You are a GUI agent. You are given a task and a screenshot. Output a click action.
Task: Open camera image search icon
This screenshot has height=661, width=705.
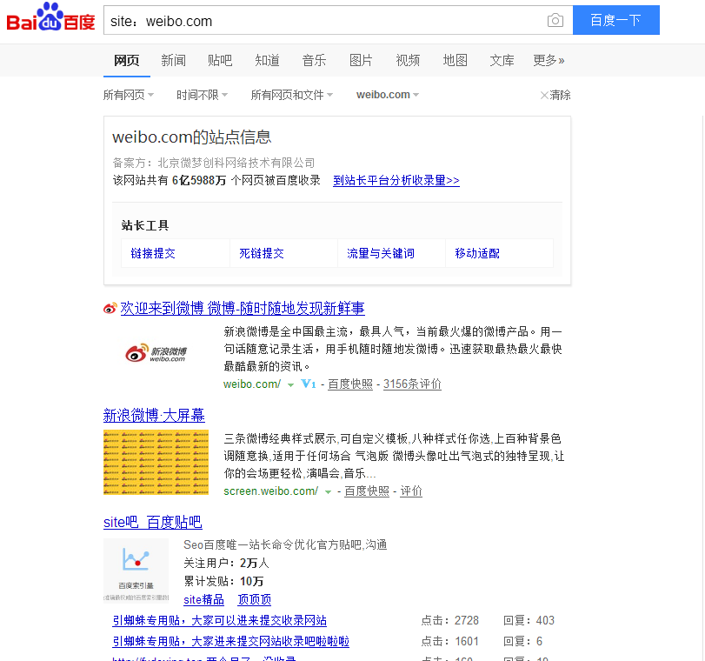click(555, 20)
